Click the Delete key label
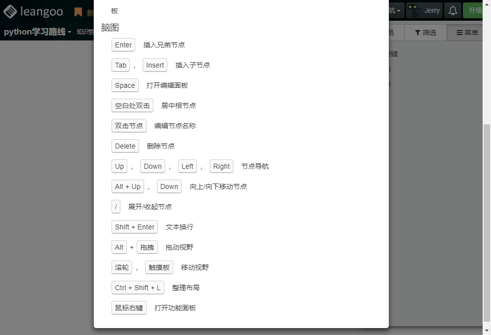Viewport: 491px width, 335px height. coord(125,146)
